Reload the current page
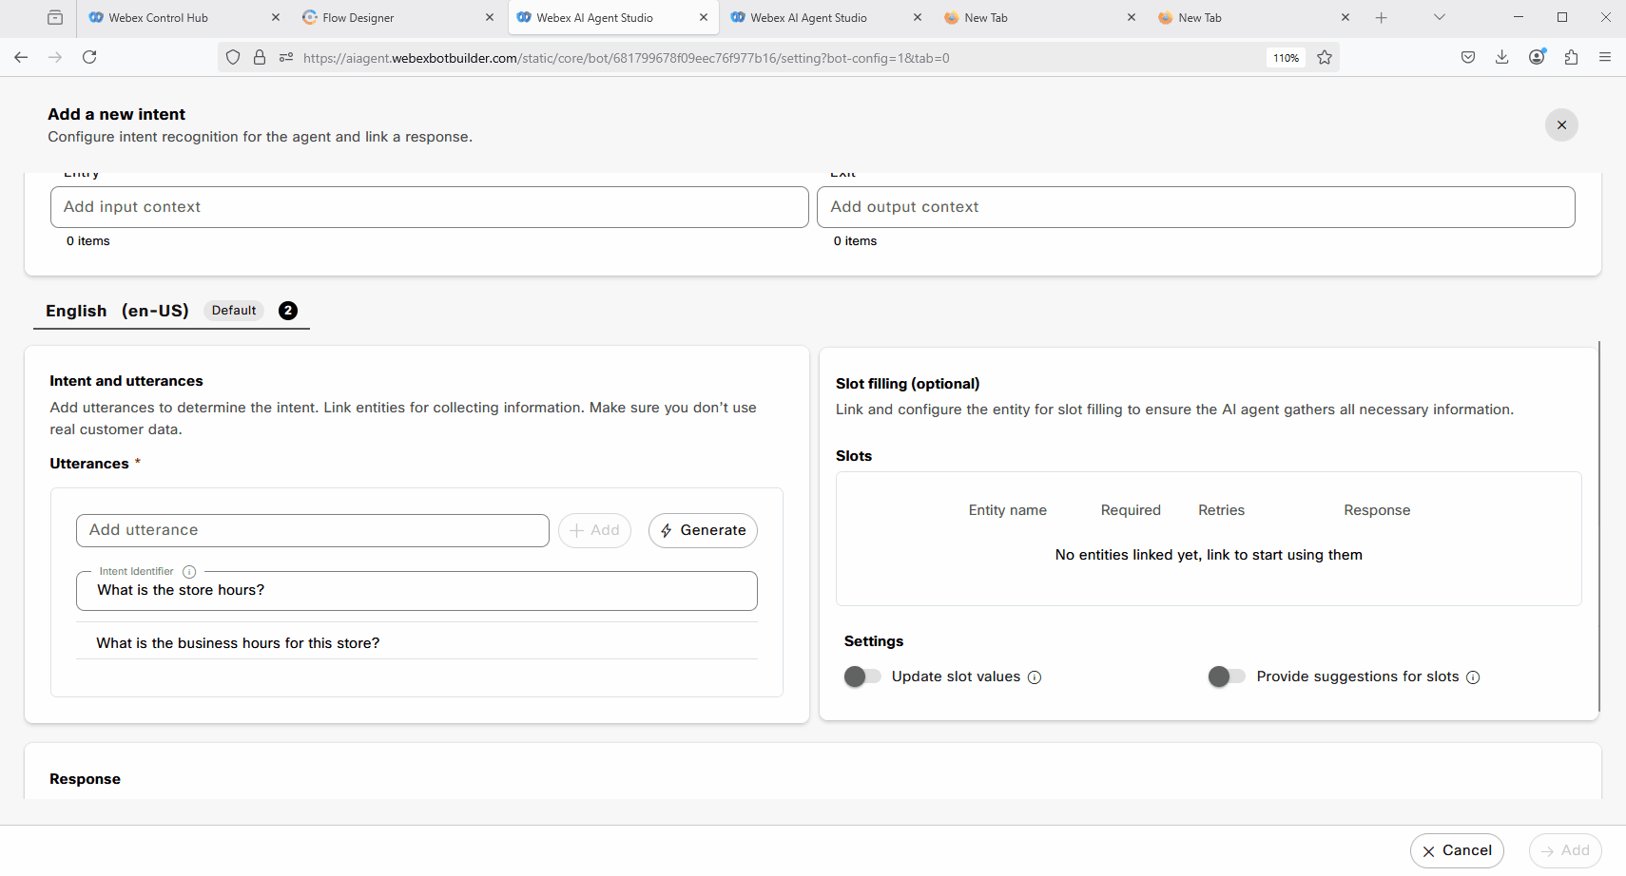Screen dimensions: 1626x876 [89, 58]
